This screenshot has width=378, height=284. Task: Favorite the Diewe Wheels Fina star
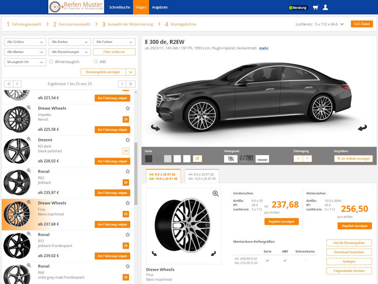click(128, 203)
